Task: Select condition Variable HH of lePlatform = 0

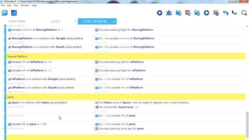Action: click(30, 62)
